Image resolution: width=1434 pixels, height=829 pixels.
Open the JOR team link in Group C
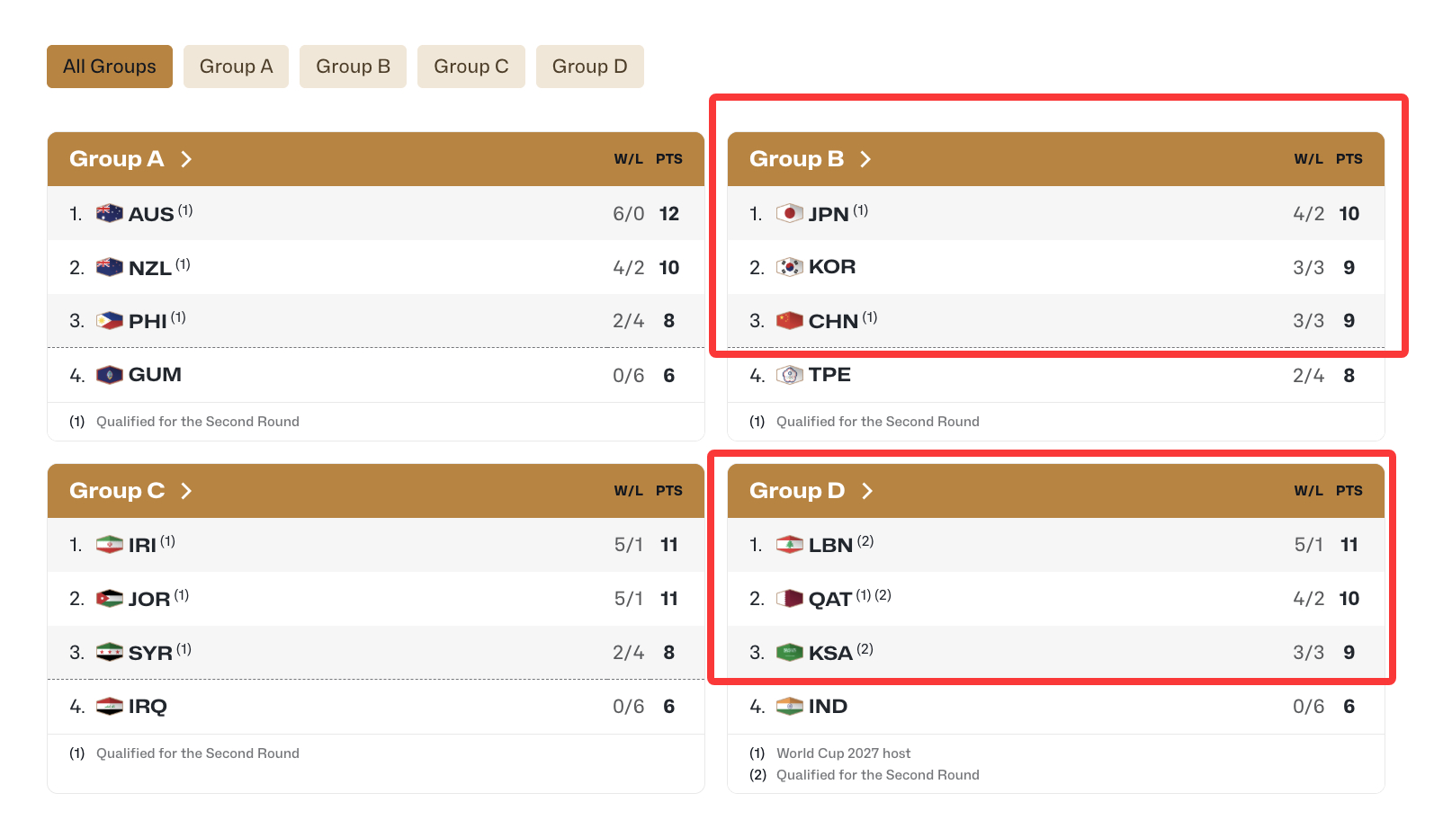[149, 600]
